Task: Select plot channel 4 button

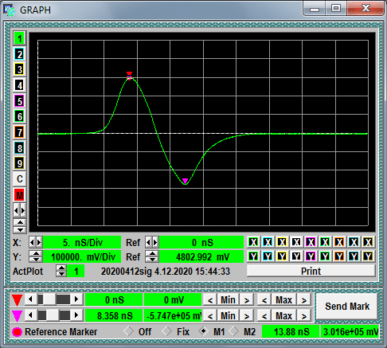Action: [x=19, y=85]
